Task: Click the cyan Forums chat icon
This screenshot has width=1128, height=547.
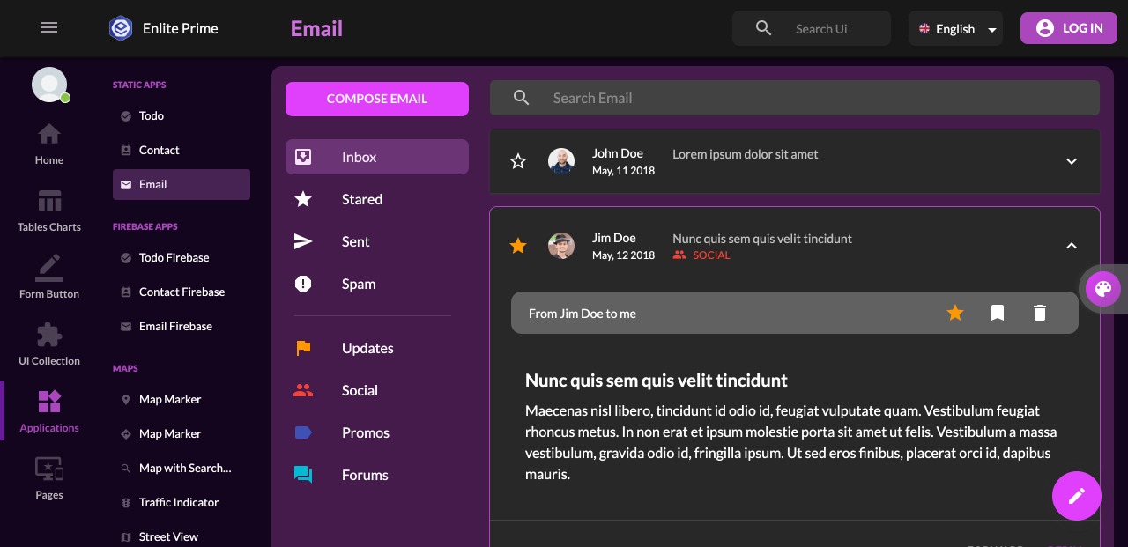Action: [303, 475]
